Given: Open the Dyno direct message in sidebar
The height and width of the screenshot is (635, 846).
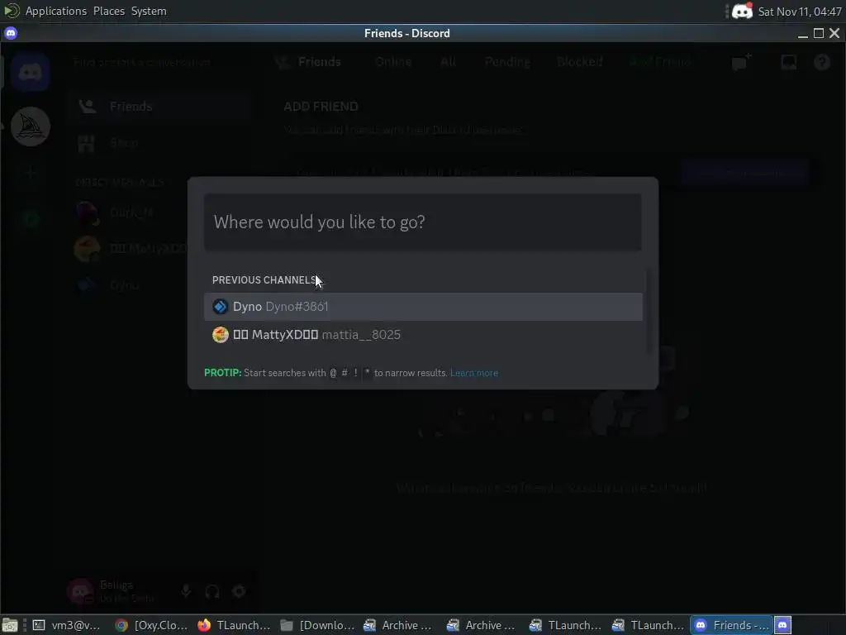Looking at the screenshot, I should click(160, 285).
